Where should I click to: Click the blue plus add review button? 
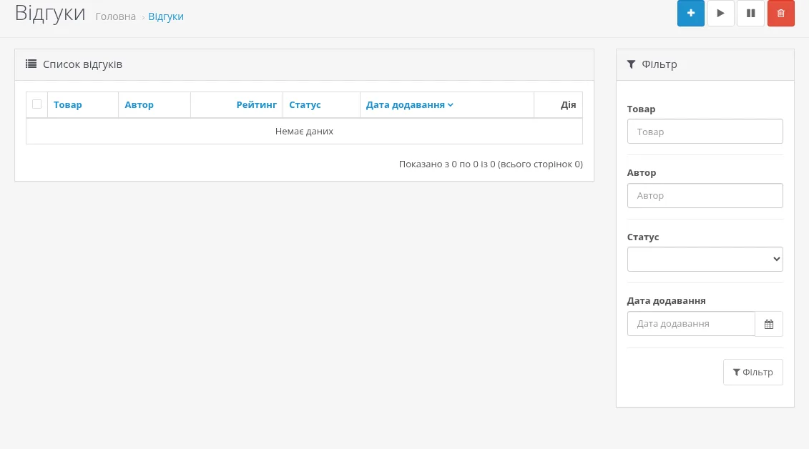click(x=690, y=14)
